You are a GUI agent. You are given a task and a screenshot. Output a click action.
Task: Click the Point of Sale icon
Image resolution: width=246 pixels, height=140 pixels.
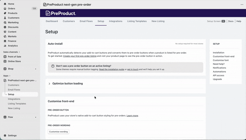point(5,57)
